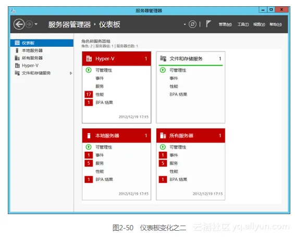Click the 文件和存储服务 tile header icon
The height and width of the screenshot is (237, 295).
[x=163, y=59]
